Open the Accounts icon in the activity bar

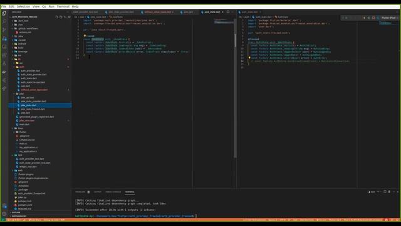(4, 206)
